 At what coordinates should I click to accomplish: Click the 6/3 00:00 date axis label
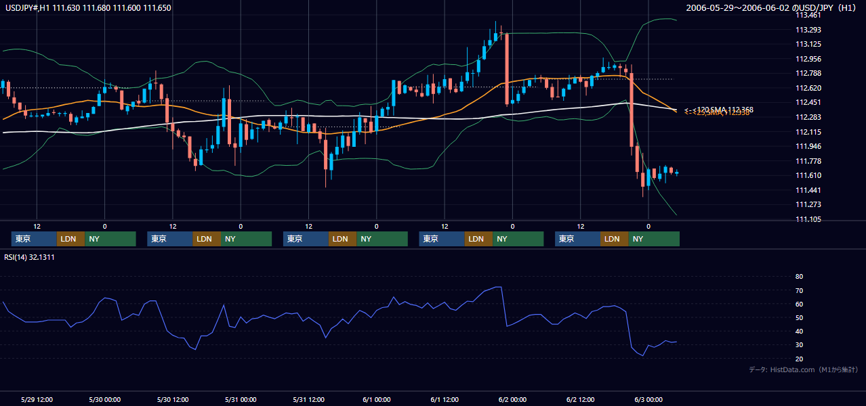[648, 399]
